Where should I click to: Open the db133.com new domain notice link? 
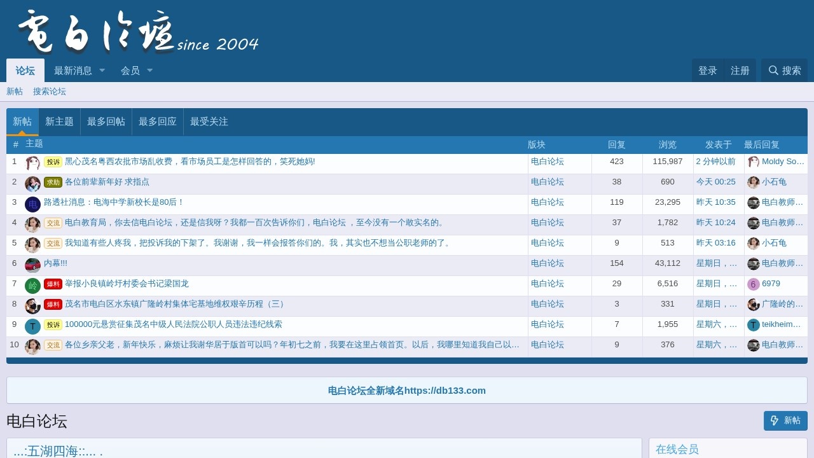click(x=407, y=391)
